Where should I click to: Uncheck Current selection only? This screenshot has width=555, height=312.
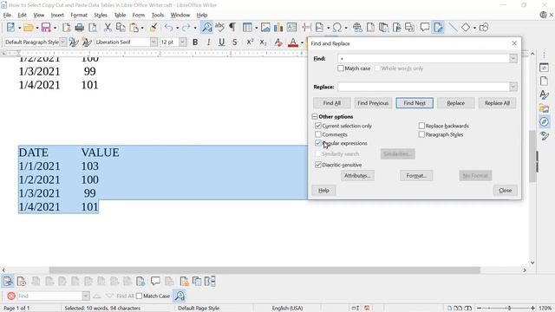[318, 126]
